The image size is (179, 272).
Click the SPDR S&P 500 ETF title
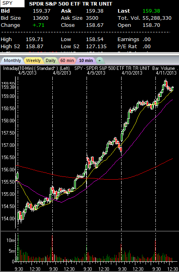click(70, 4)
